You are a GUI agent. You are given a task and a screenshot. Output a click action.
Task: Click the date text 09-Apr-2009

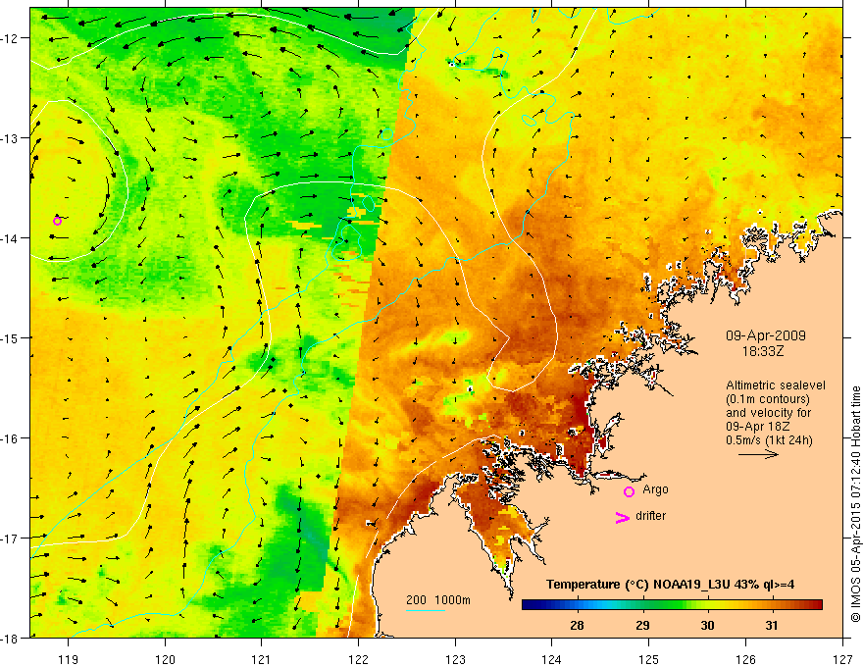[766, 335]
